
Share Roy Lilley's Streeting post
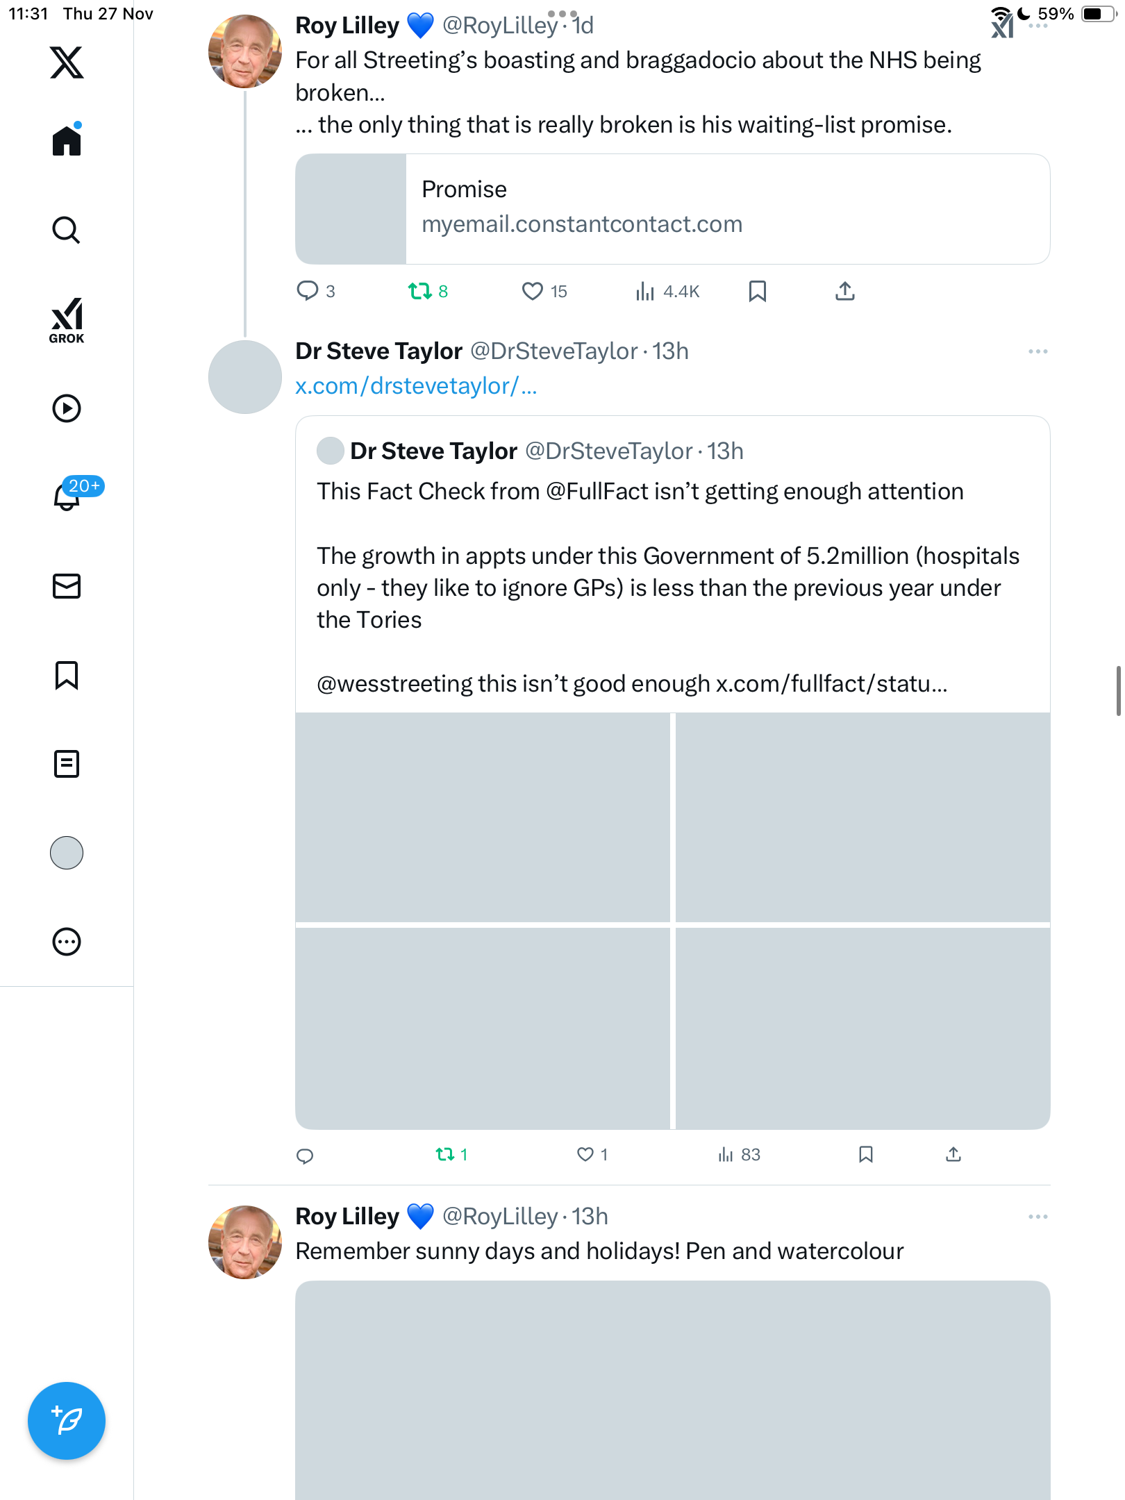click(x=844, y=291)
